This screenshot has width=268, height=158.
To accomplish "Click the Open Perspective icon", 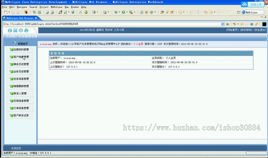I will (239, 12).
